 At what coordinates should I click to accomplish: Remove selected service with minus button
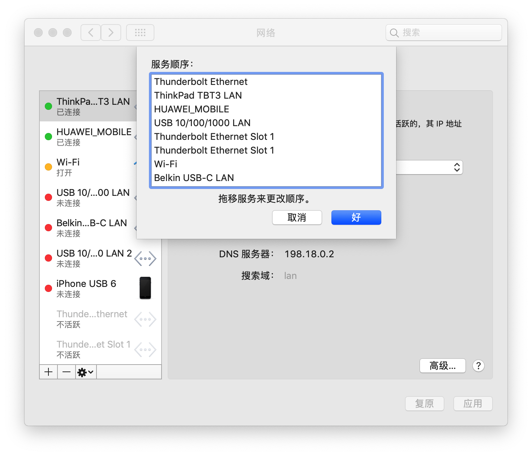[66, 372]
